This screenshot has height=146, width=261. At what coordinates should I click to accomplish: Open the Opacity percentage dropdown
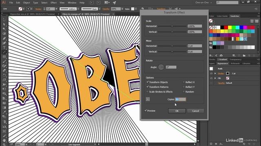122,9
